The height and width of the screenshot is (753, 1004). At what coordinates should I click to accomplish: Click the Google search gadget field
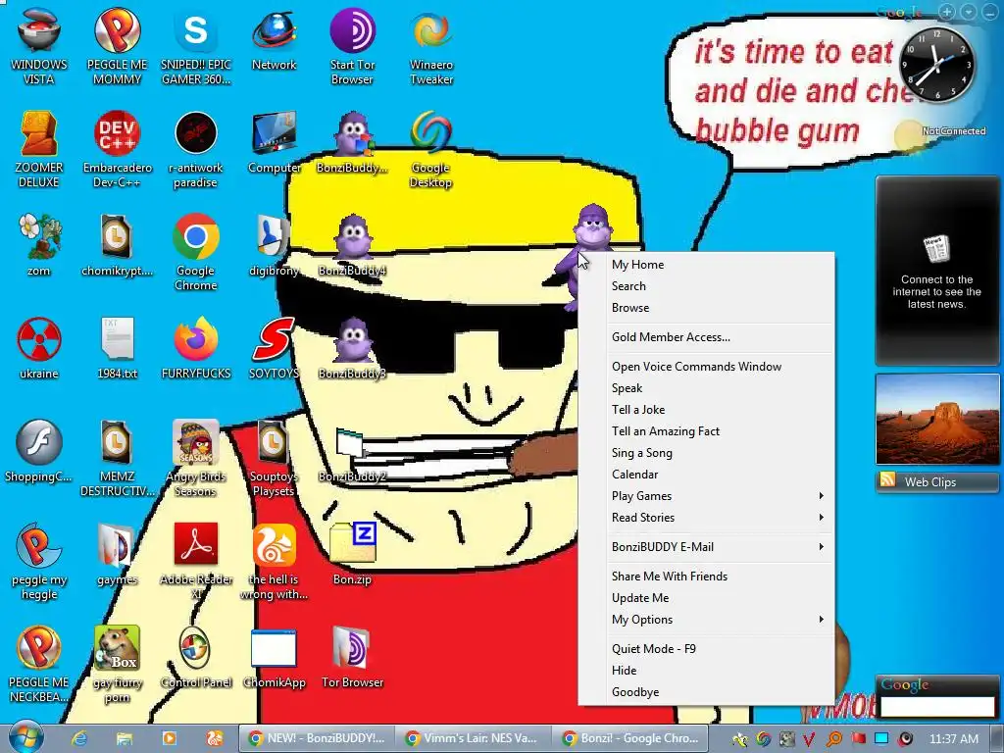(x=936, y=706)
